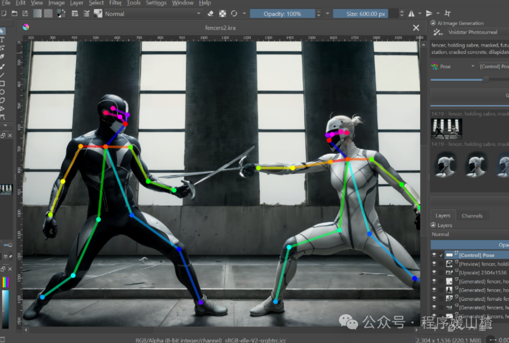Open the fill pattern chooser in the toolbar
This screenshot has height=343, width=509.
coord(49,14)
